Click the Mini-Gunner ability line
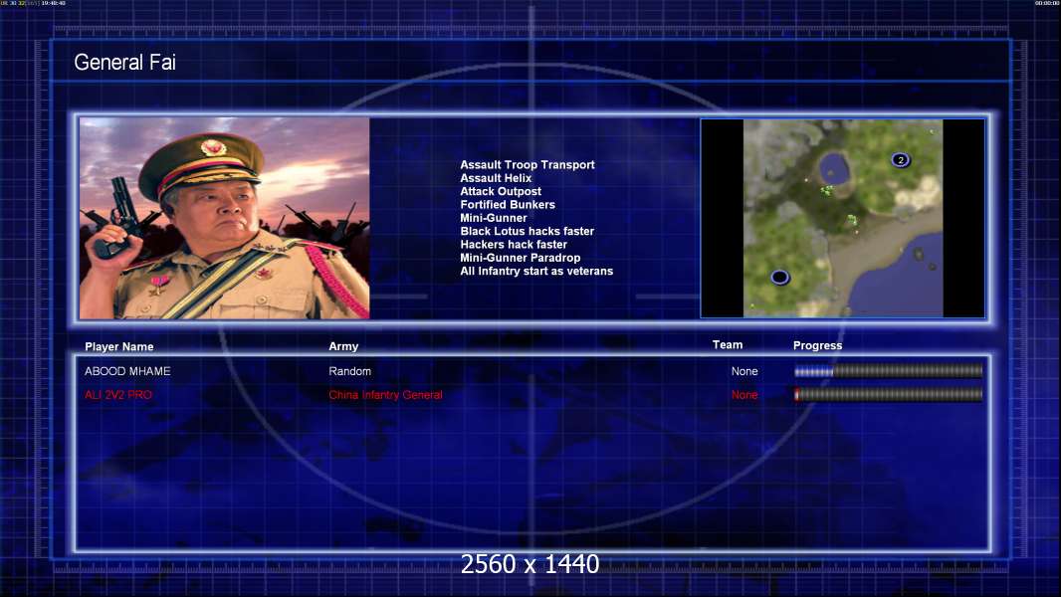The width and height of the screenshot is (1061, 597). 494,218
